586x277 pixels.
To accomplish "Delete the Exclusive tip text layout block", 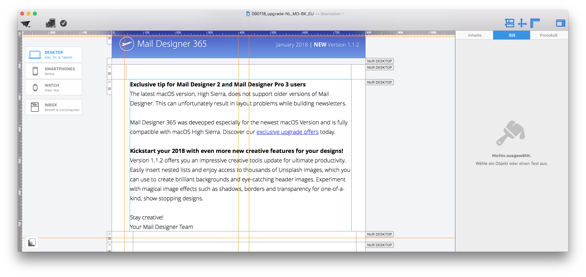I will pyautogui.click(x=109, y=82).
